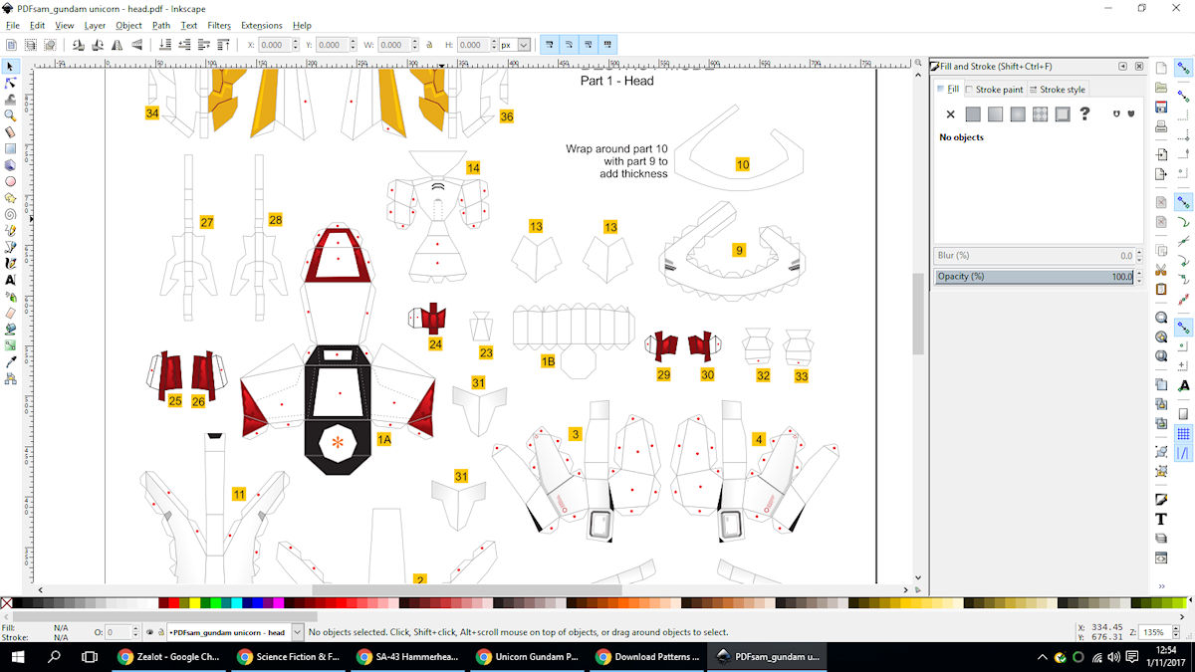The width and height of the screenshot is (1195, 672).
Task: Click the Select All objects icon
Action: pyautogui.click(x=11, y=45)
